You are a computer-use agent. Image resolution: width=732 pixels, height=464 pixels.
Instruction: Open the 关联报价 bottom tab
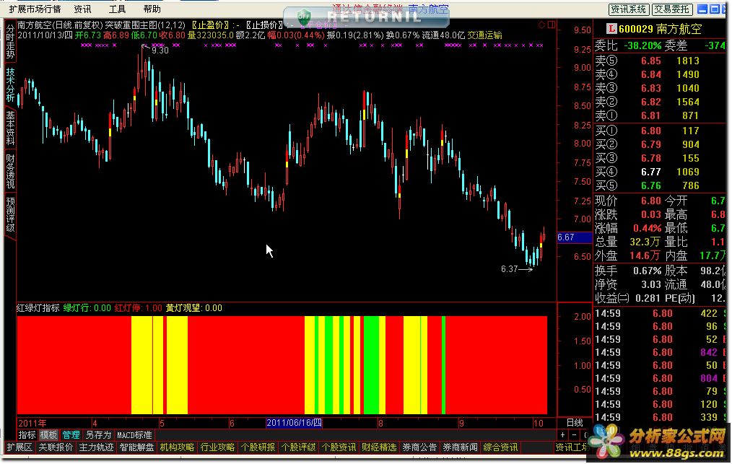coord(56,447)
